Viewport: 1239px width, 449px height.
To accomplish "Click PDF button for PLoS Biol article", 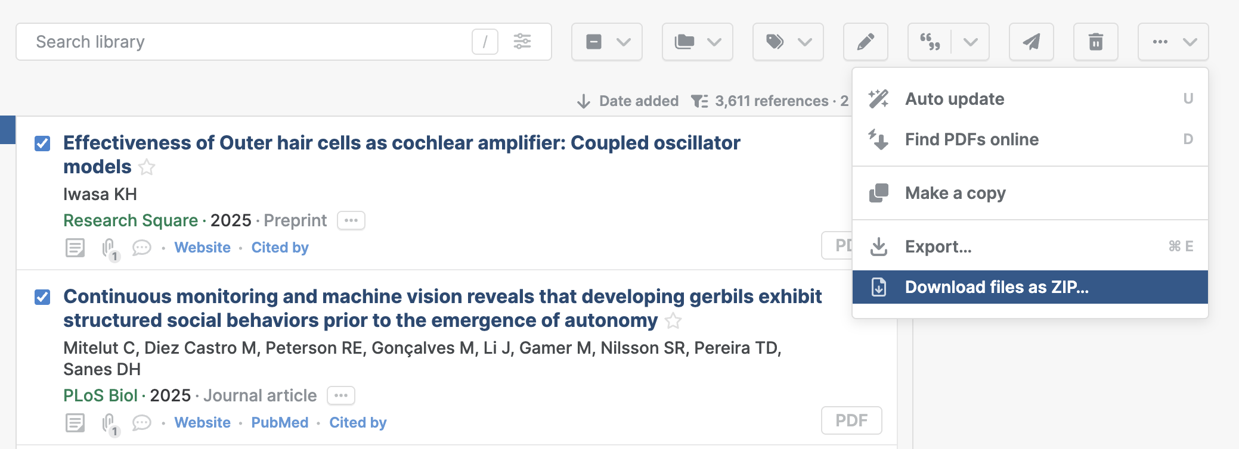I will coord(851,420).
